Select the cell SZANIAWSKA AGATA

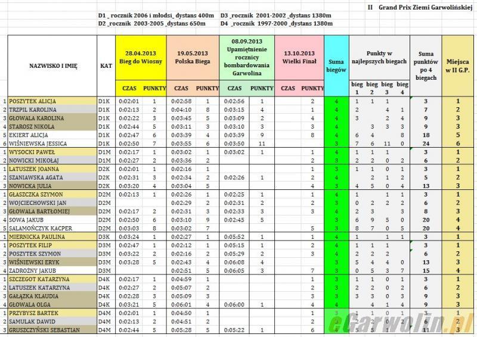[x=52, y=177]
